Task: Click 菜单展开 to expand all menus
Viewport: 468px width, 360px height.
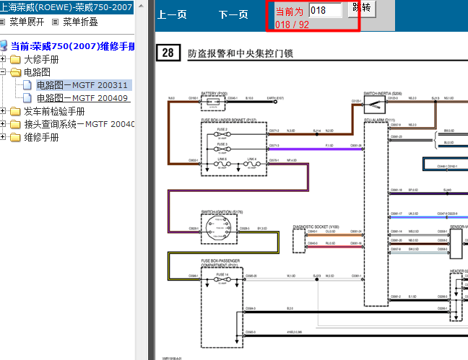Action: coord(27,22)
